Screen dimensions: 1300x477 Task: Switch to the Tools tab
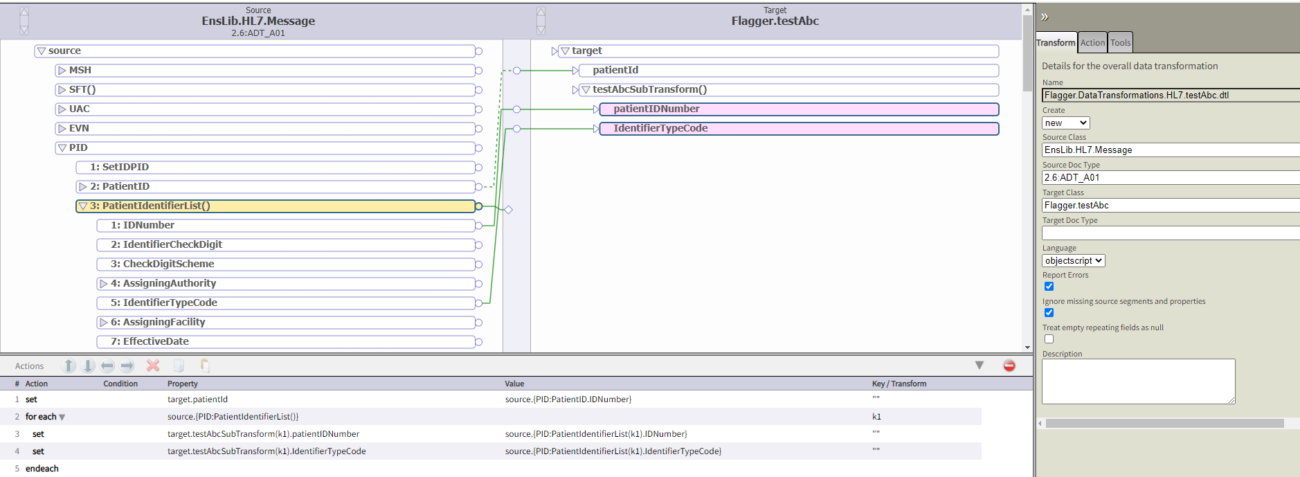click(x=1121, y=42)
